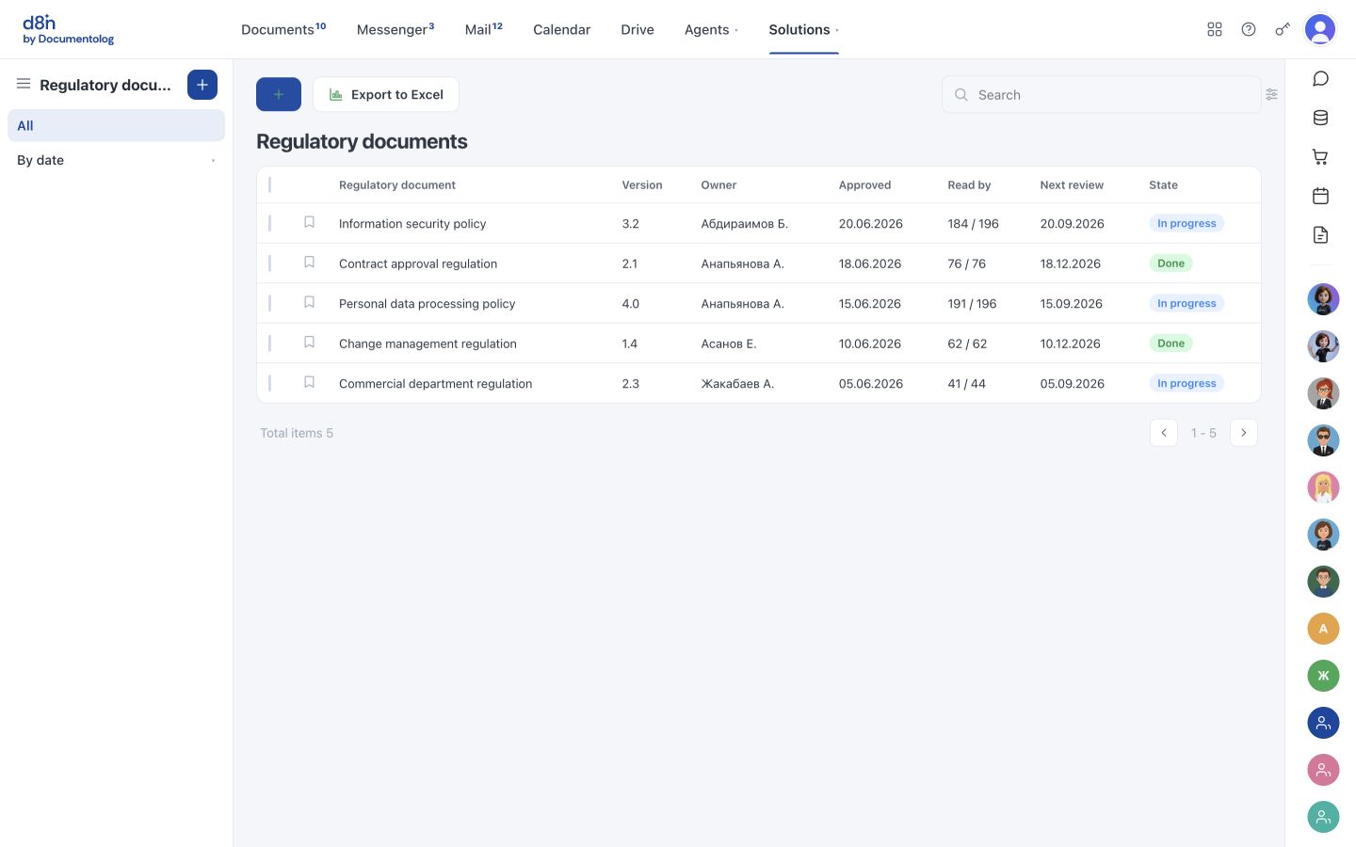The image size is (1356, 847).
Task: Open the orange 'A' contact avatar
Action: click(1323, 629)
